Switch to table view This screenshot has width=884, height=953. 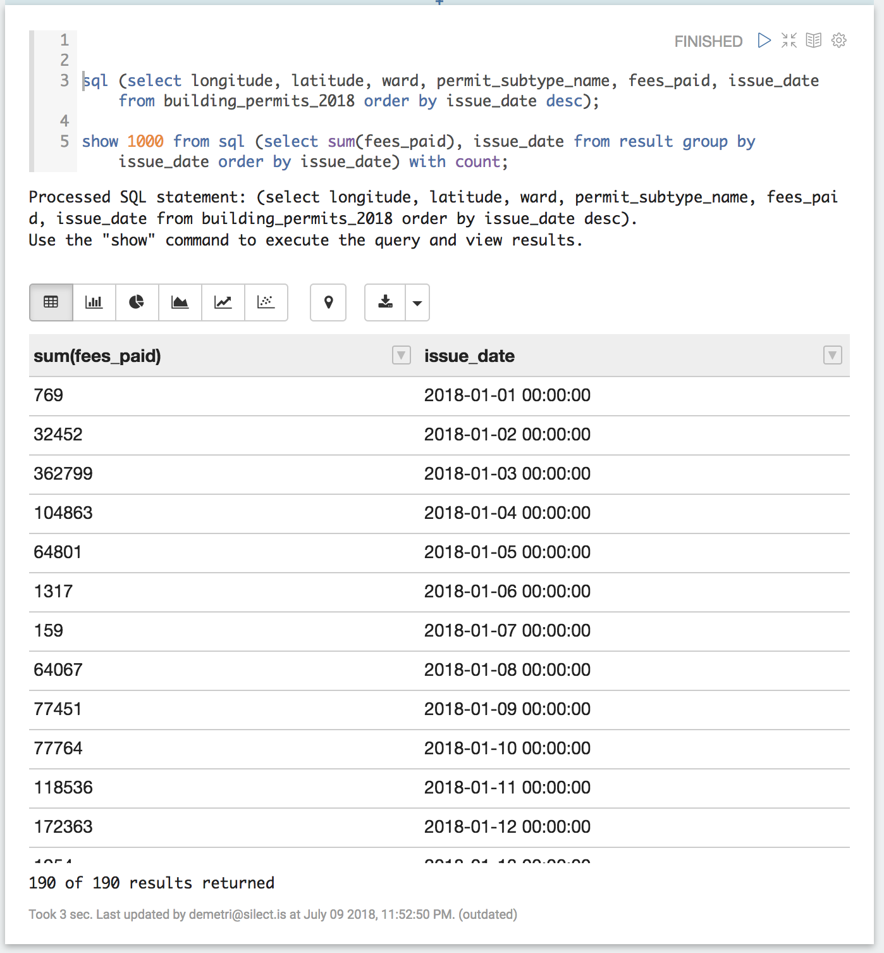51,302
